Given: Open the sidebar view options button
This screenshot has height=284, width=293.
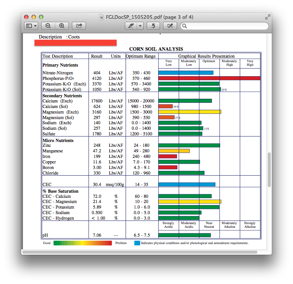Looking at the screenshot, I should (31, 26).
